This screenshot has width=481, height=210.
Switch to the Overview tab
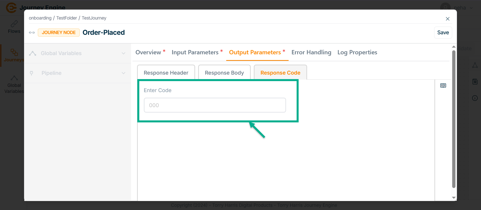point(148,52)
